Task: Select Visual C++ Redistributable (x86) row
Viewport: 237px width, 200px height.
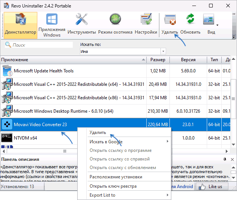Action: coord(115,98)
